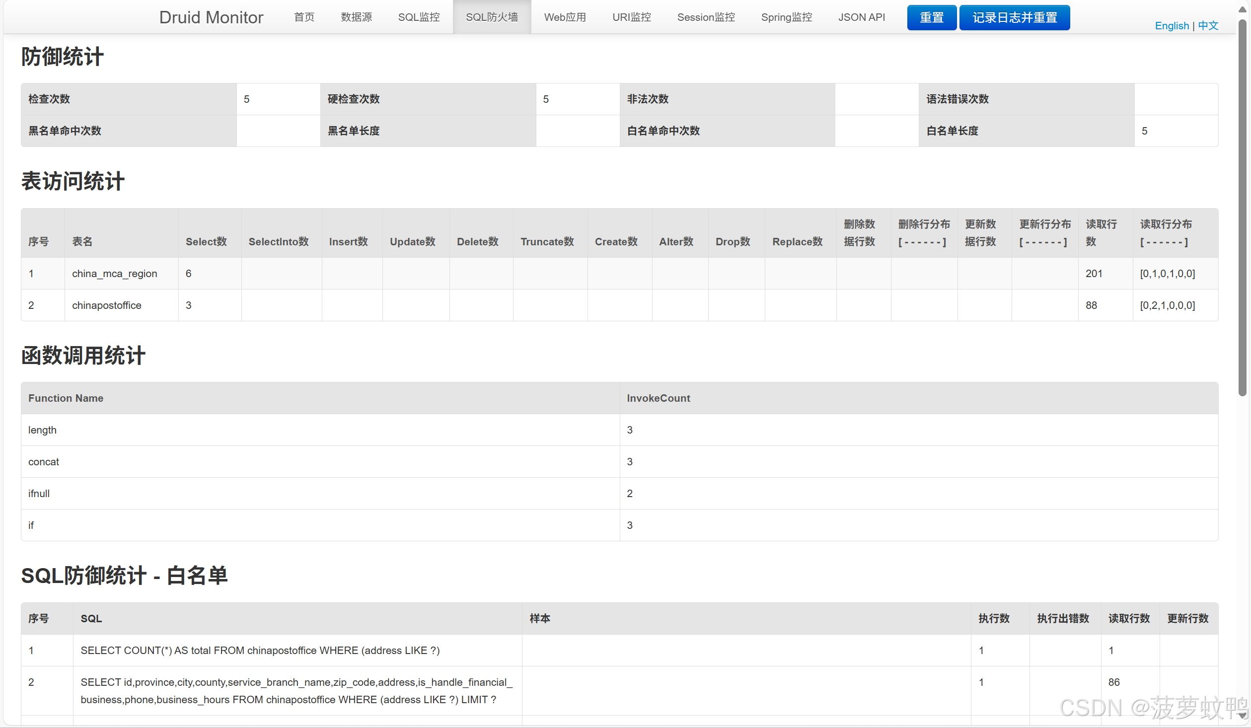The height and width of the screenshot is (728, 1251).
Task: Go to Web应用 tab
Action: [565, 17]
